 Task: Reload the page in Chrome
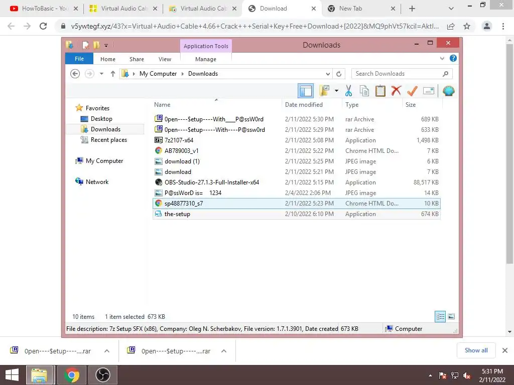point(43,26)
